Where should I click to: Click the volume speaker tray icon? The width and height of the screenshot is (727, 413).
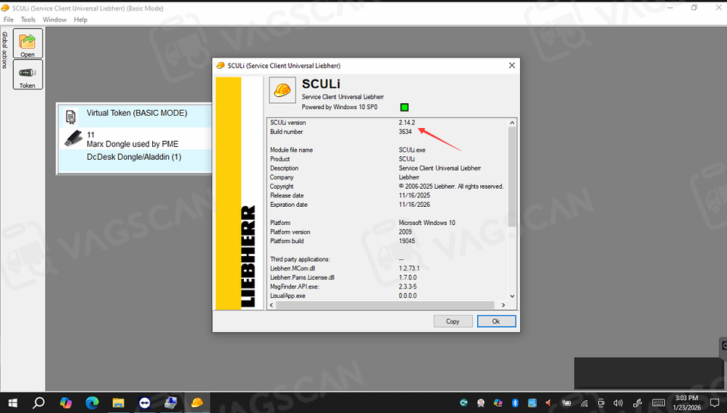pos(618,403)
